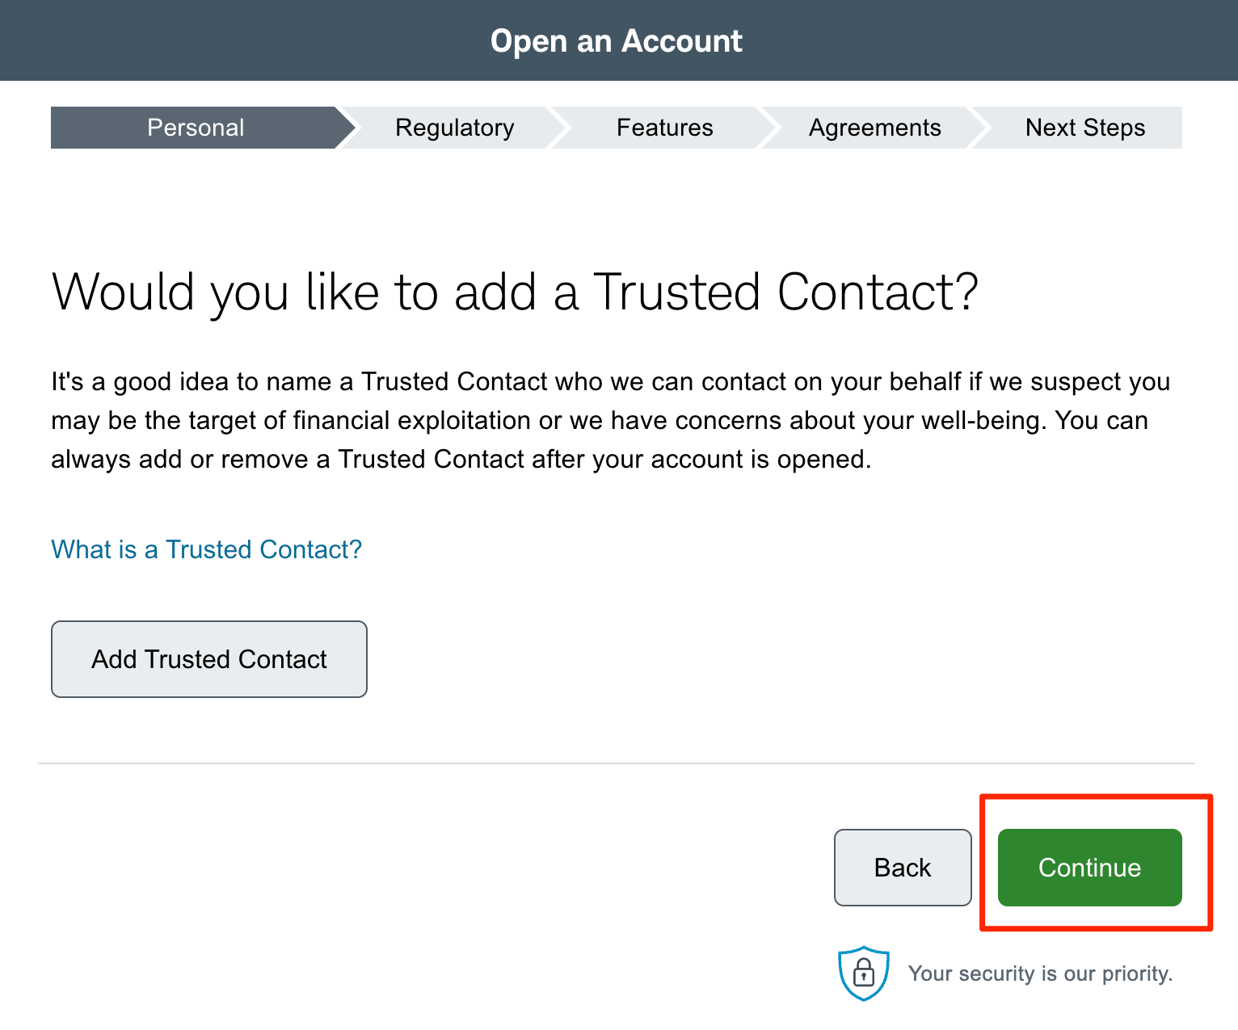
Task: Click 'Your security is our priority' text
Action: tap(1039, 973)
